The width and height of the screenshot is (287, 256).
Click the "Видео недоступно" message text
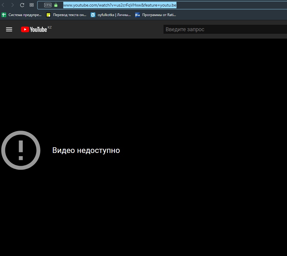click(x=86, y=150)
